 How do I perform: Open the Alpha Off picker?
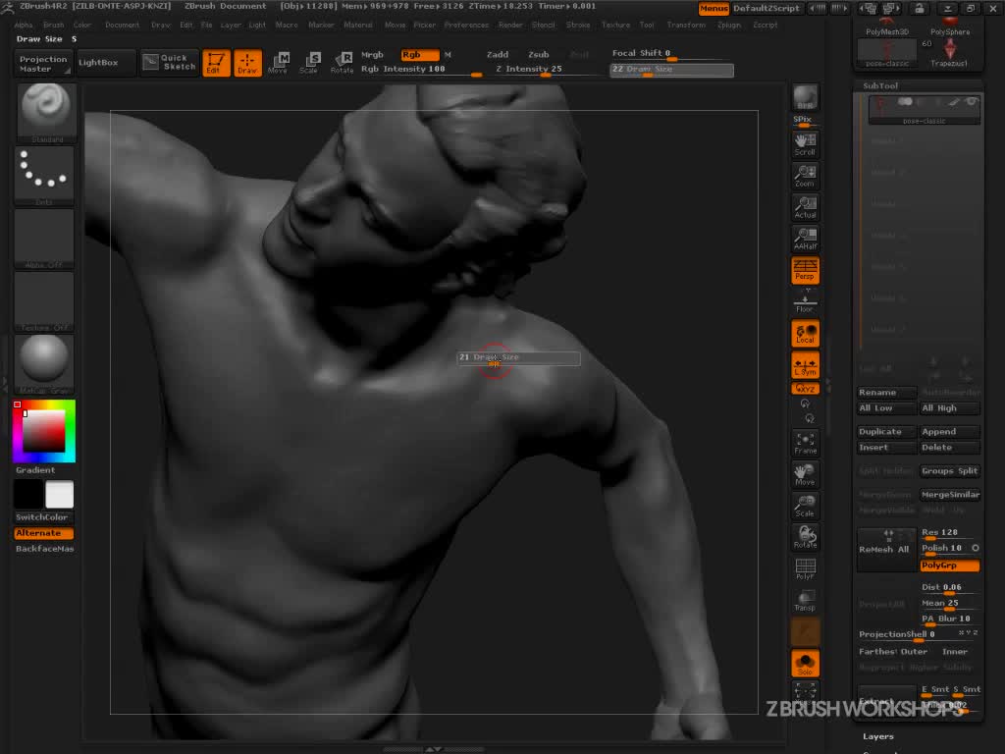[44, 240]
